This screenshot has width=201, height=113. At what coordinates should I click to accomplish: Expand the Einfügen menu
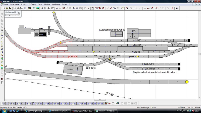click(32, 5)
